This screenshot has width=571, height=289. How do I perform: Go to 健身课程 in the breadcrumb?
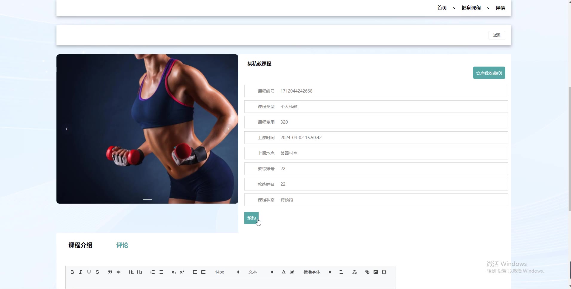click(471, 8)
